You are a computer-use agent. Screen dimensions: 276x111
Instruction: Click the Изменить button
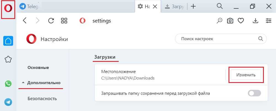coord(246,74)
